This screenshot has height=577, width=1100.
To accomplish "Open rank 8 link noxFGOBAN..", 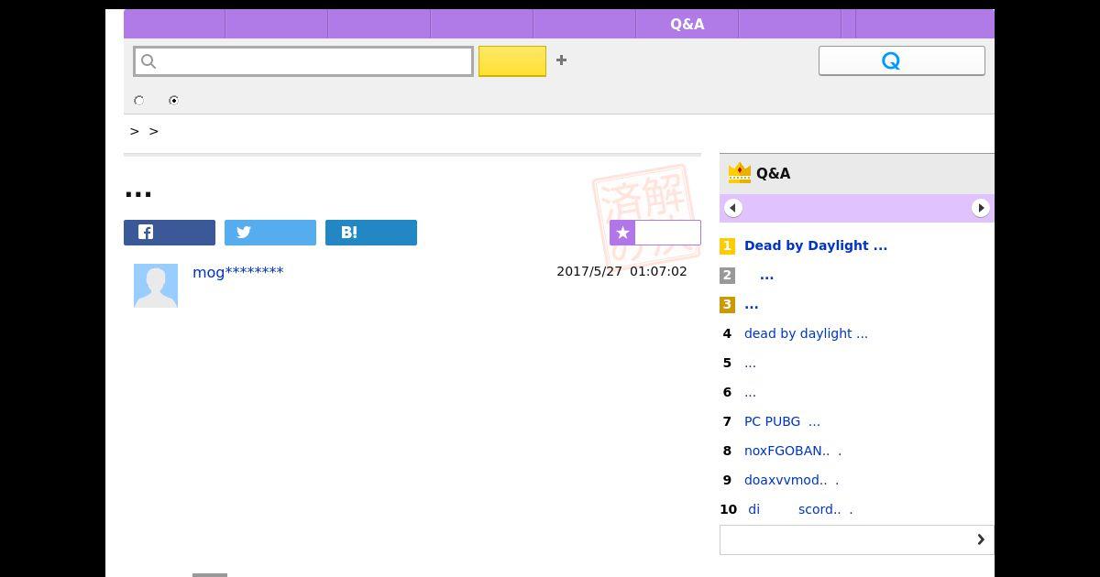I will tap(793, 451).
